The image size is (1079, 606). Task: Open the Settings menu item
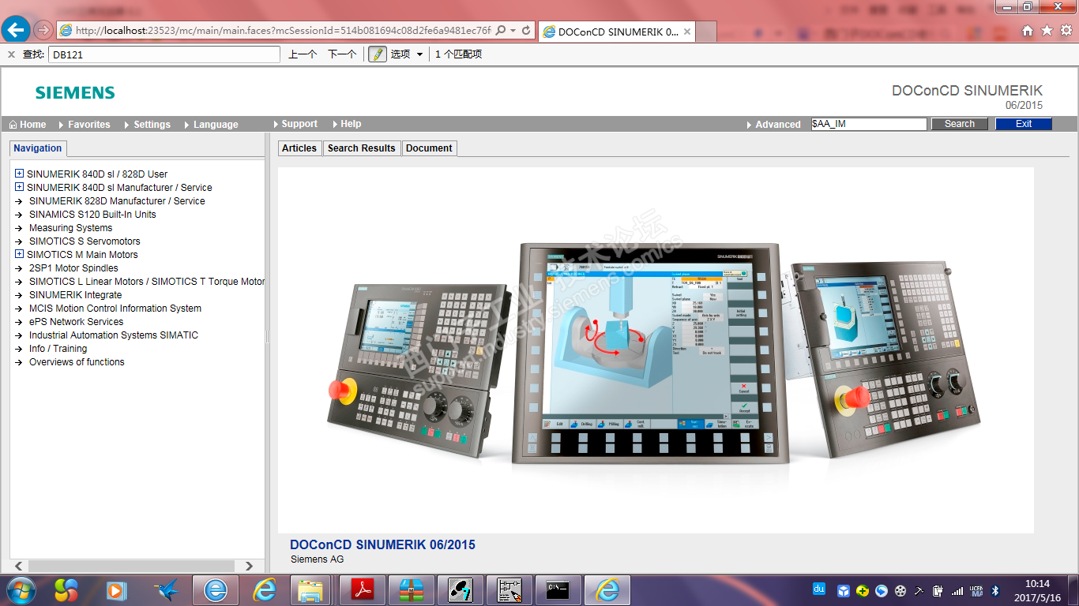click(x=148, y=125)
